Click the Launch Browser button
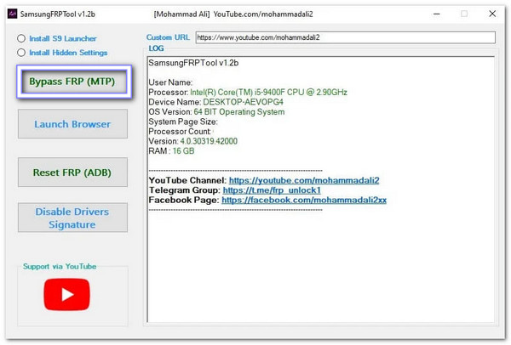The width and height of the screenshot is (511, 345). (72, 124)
